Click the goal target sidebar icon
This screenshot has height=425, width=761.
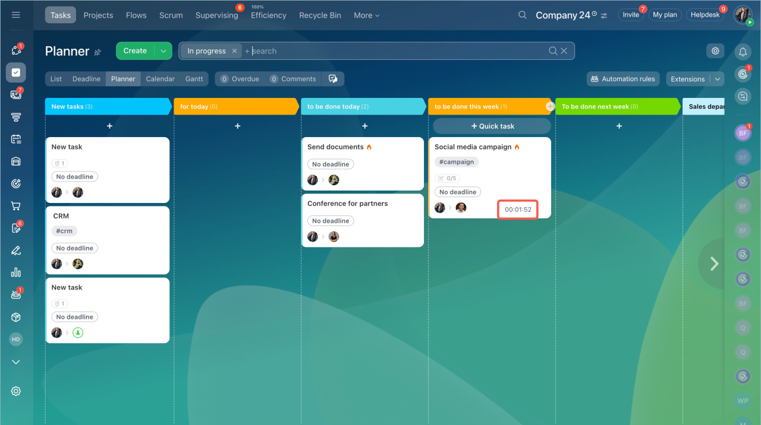tap(16, 183)
